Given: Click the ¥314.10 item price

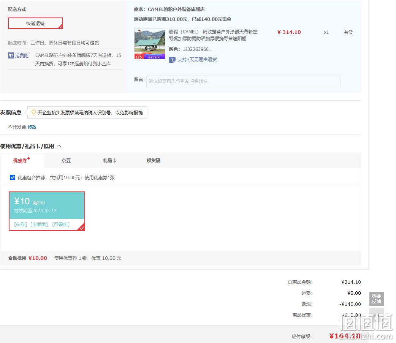Looking at the screenshot, I should point(289,32).
